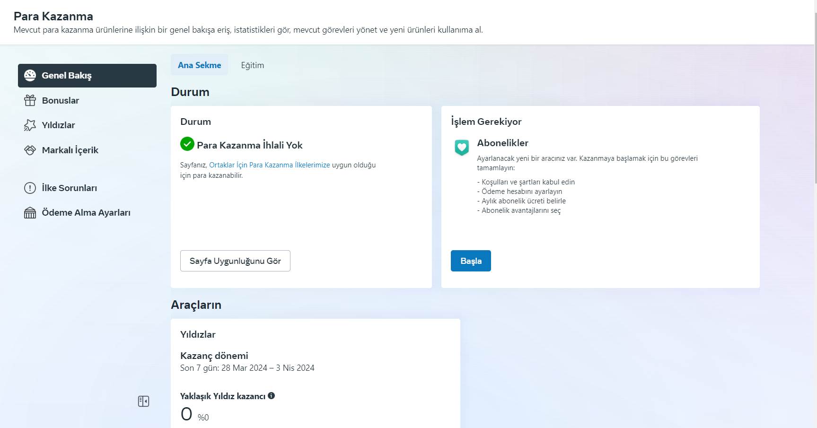This screenshot has width=817, height=428.
Task: Open Ödeme Alma Ayarları menu item
Action: [x=87, y=213]
